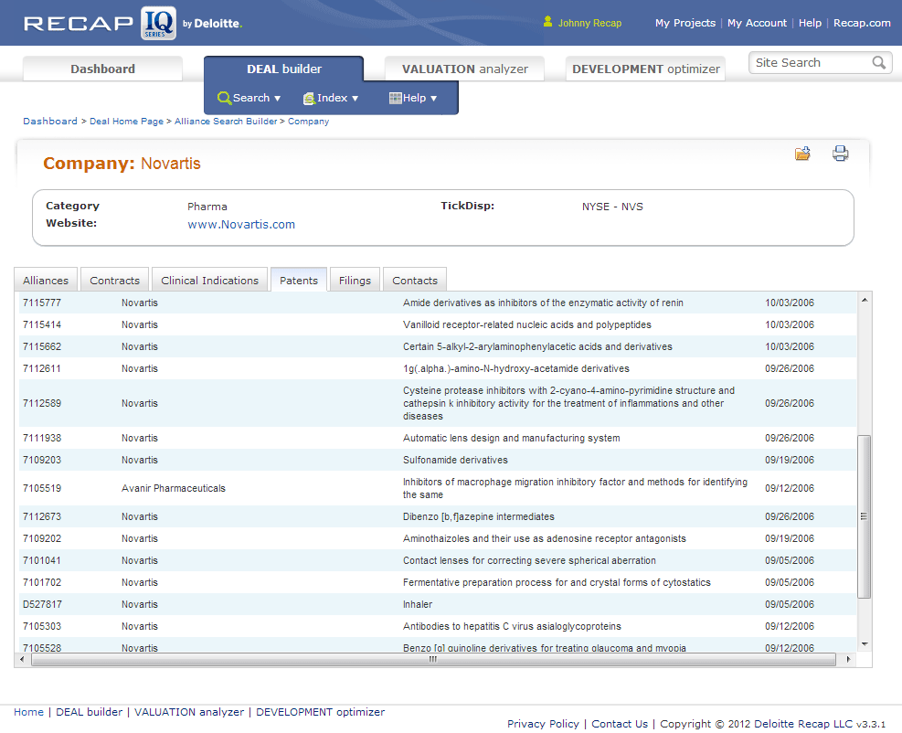
Task: Switch to the Alliances tab
Action: tap(46, 281)
